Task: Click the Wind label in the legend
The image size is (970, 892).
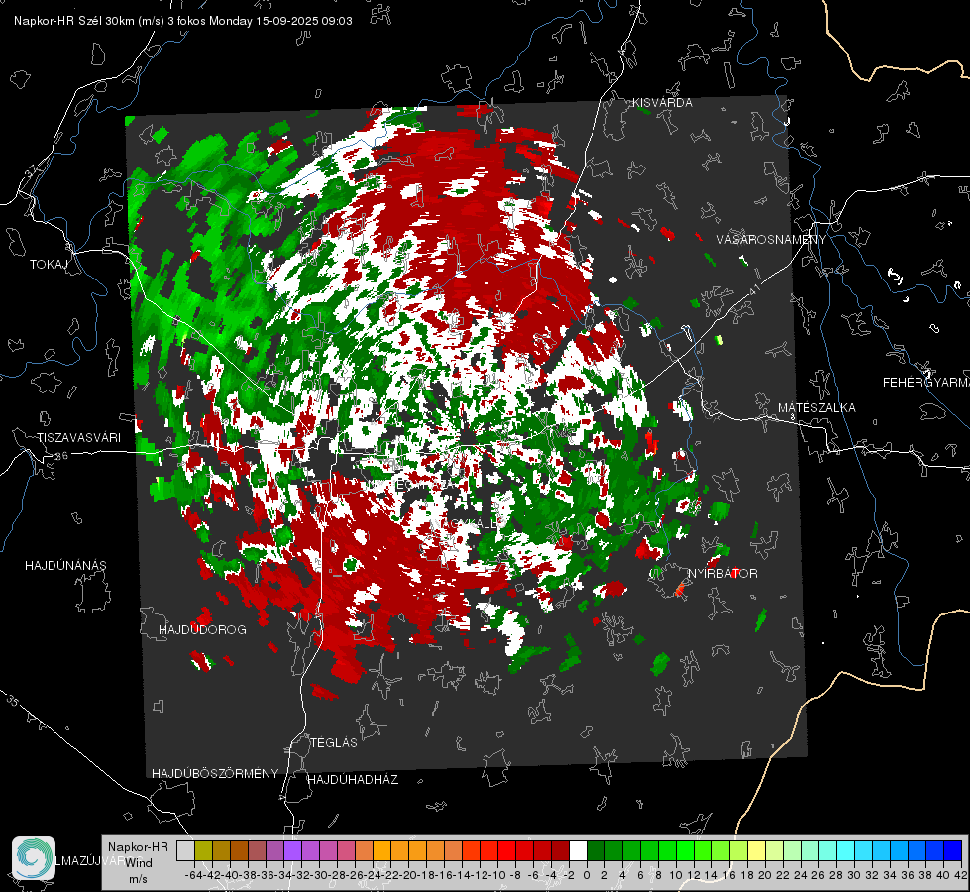Action: tap(139, 863)
